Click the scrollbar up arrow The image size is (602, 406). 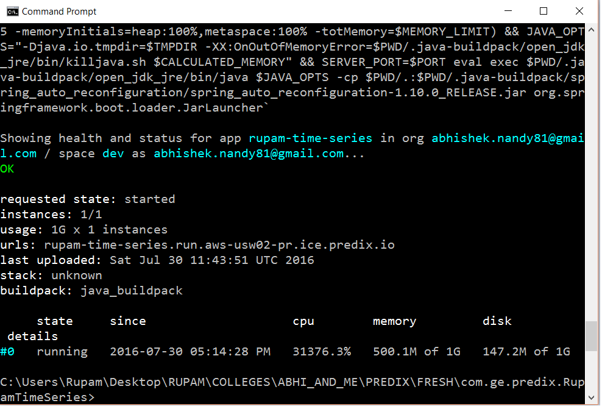pos(591,30)
